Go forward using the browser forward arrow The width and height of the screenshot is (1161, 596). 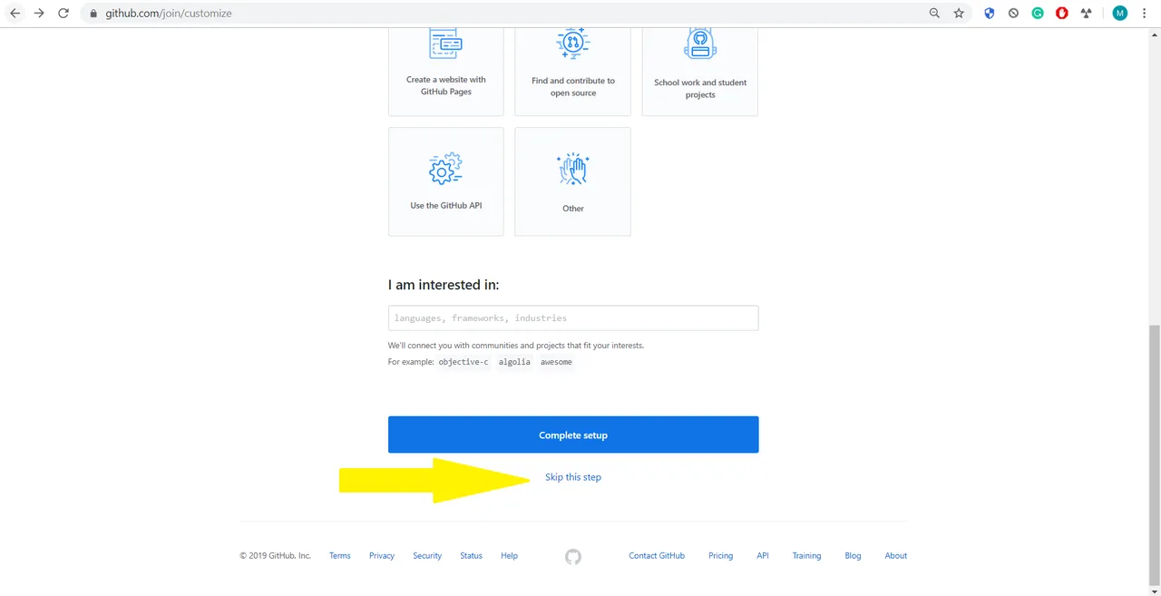pos(39,14)
